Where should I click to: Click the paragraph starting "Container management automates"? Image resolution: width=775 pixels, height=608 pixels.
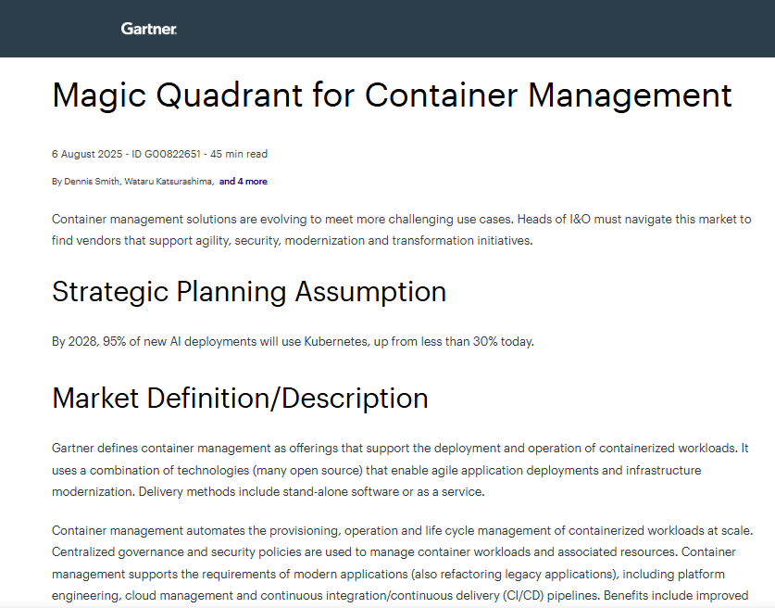click(402, 563)
